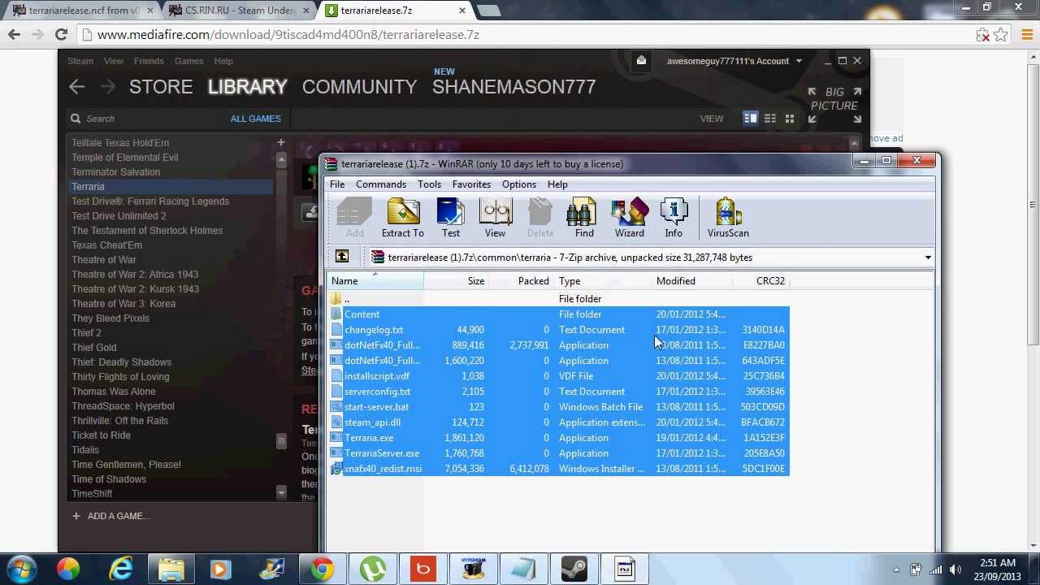
Task: Open the Help menu in WinRAR
Action: pos(557,184)
